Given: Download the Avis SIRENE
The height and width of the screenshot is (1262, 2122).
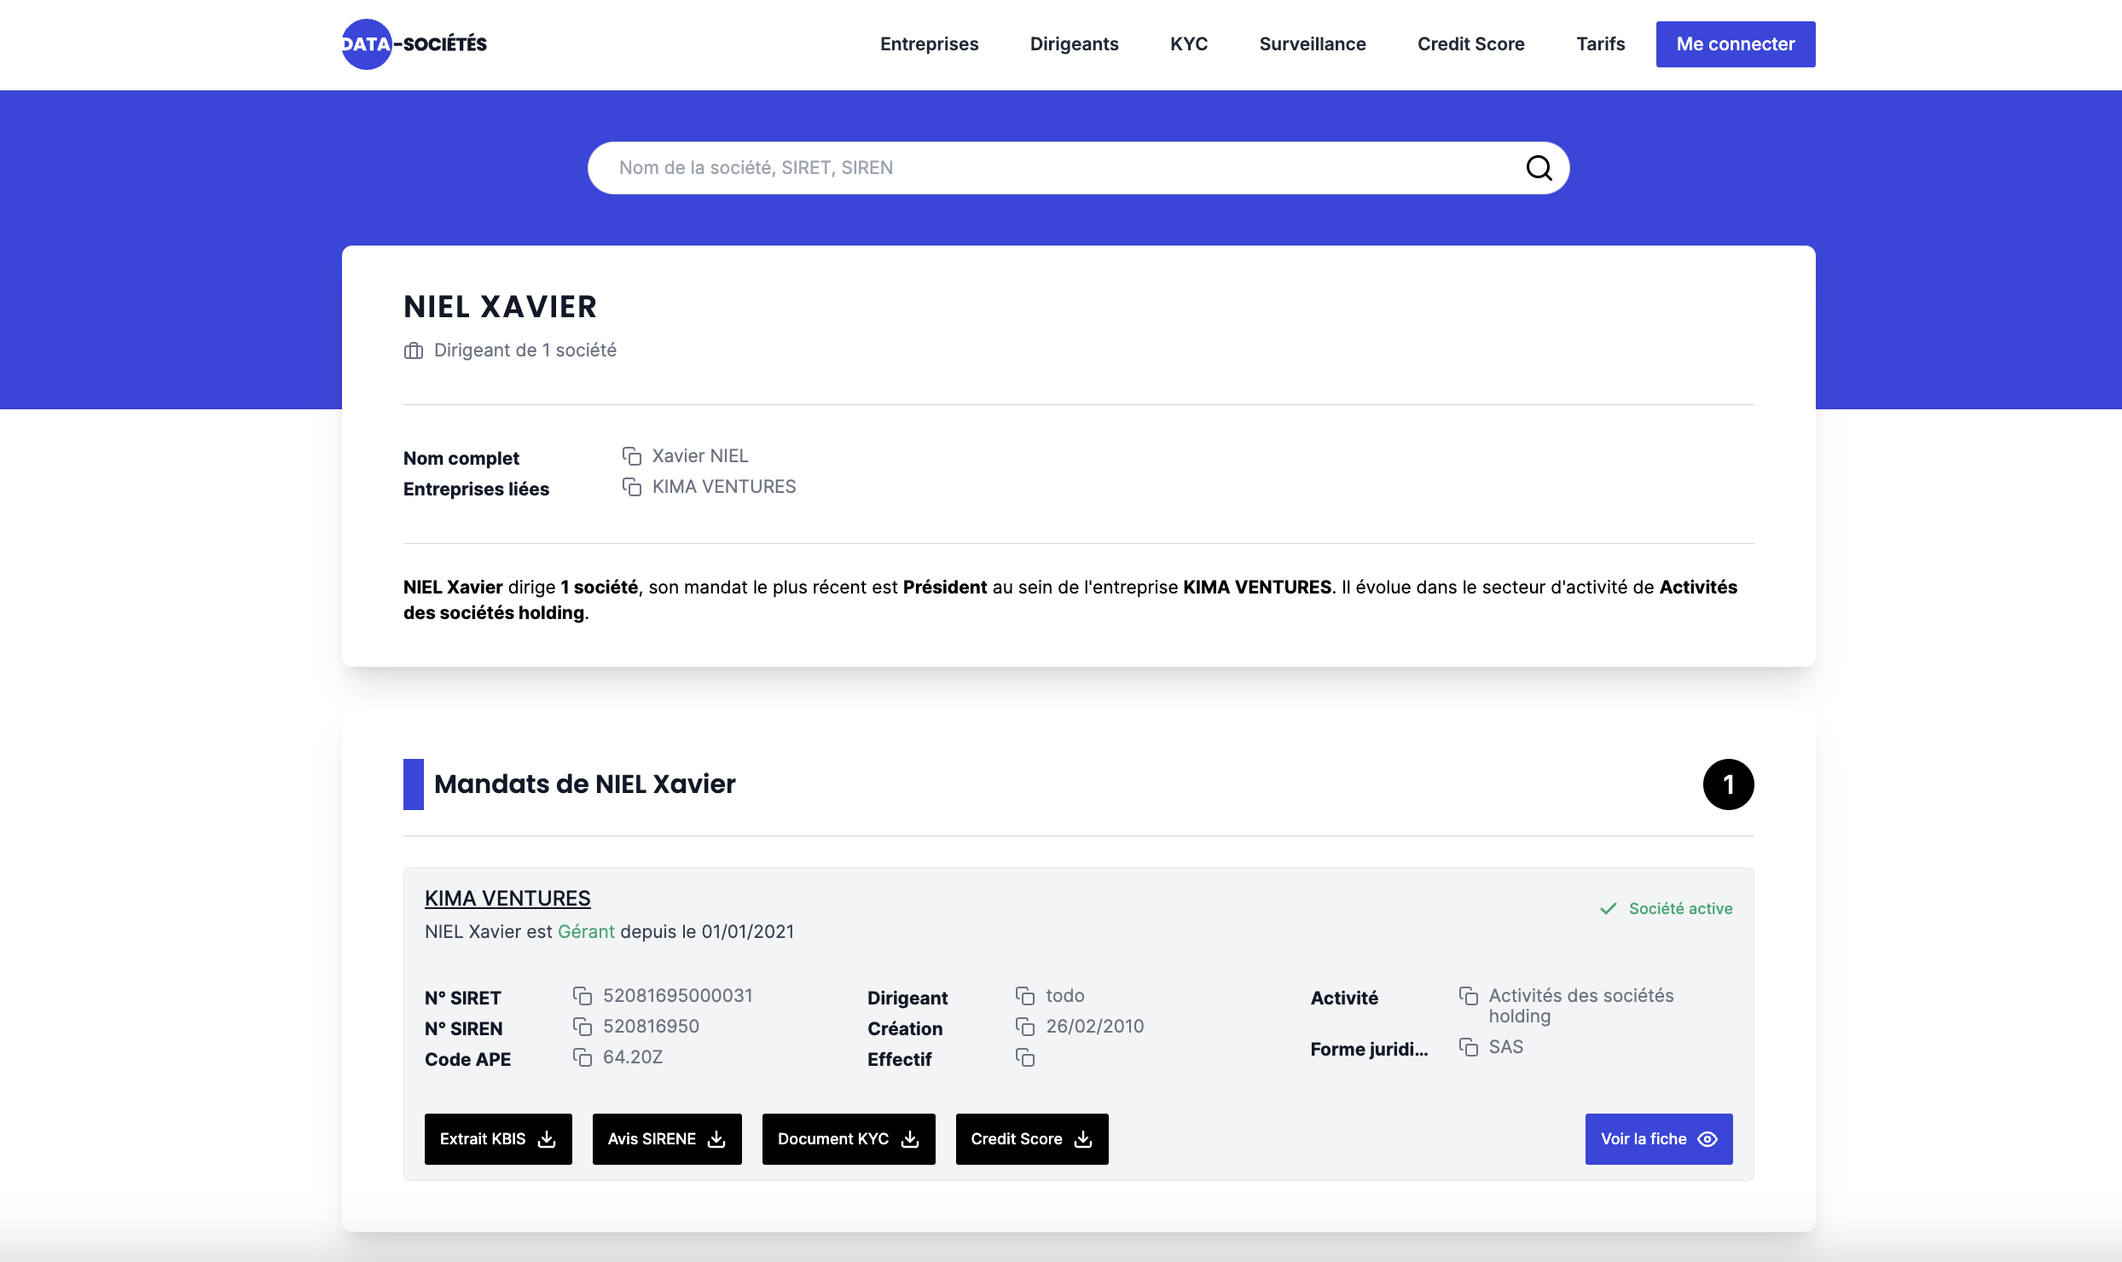Looking at the screenshot, I should [667, 1139].
